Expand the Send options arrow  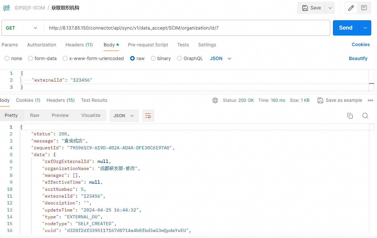pos(365,28)
